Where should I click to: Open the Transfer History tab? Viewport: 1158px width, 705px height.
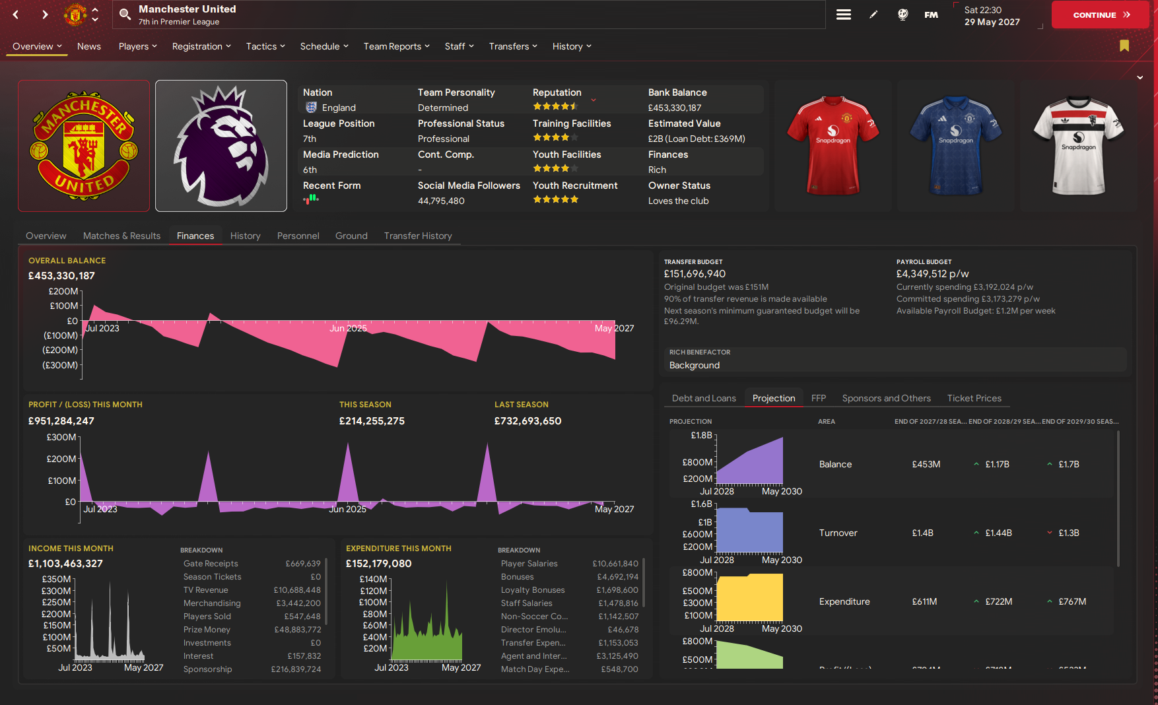(x=418, y=236)
